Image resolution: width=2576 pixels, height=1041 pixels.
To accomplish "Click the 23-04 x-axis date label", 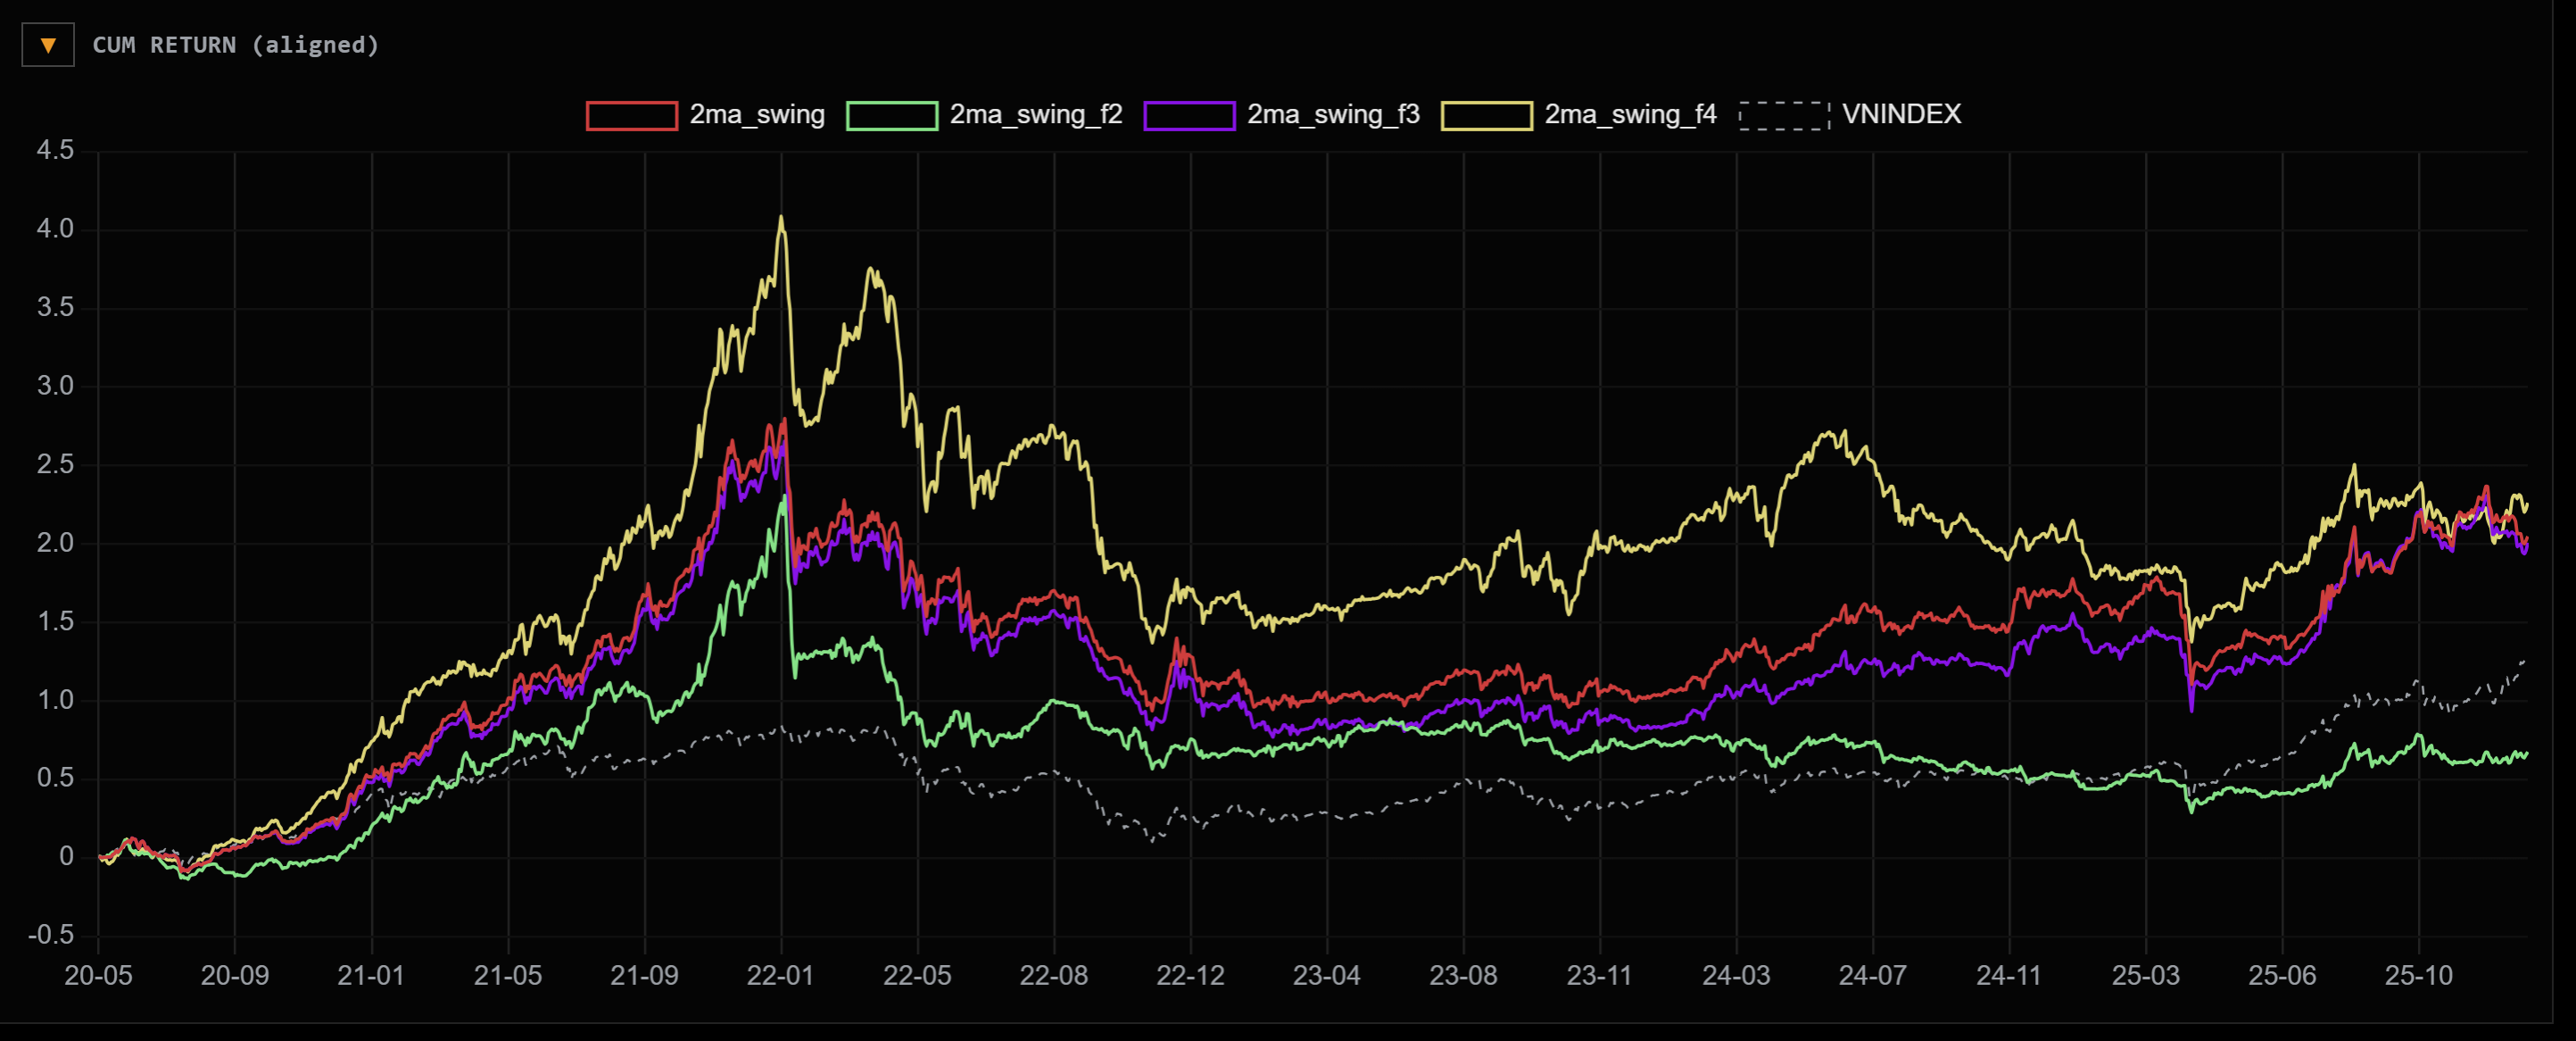I will 1326,975.
